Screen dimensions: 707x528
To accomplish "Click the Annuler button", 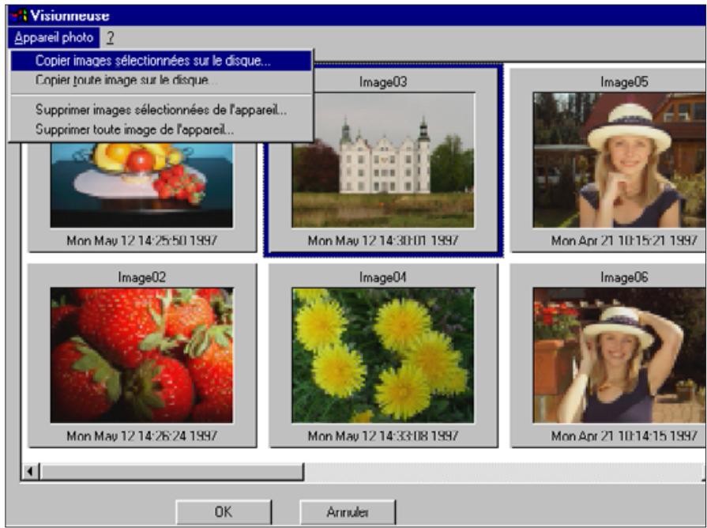I will pos(348,511).
